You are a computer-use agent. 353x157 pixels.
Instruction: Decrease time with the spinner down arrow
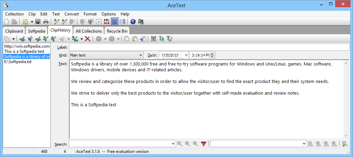[213, 56]
